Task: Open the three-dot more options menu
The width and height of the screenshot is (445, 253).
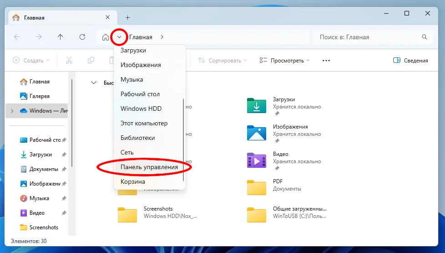Action: pos(326,61)
